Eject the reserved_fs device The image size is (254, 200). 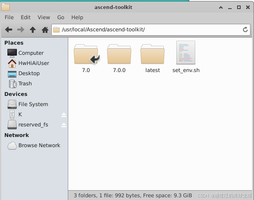pyautogui.click(x=64, y=125)
